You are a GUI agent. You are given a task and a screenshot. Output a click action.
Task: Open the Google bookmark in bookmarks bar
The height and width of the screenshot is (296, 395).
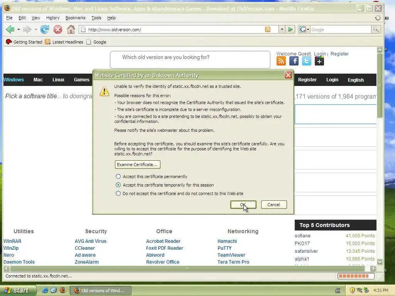96,42
